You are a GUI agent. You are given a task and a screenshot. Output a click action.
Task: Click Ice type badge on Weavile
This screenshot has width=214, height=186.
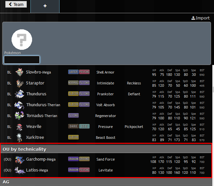pos(84,126)
